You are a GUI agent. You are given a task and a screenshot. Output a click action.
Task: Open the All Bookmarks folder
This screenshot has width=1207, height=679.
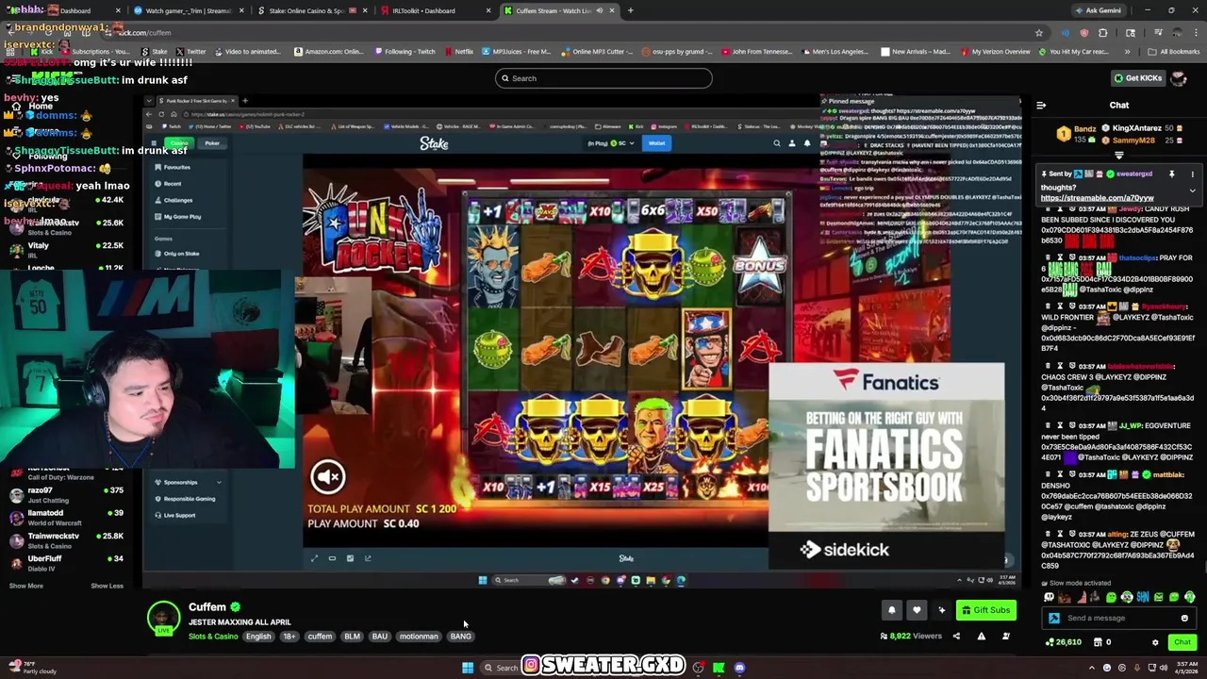(1173, 52)
